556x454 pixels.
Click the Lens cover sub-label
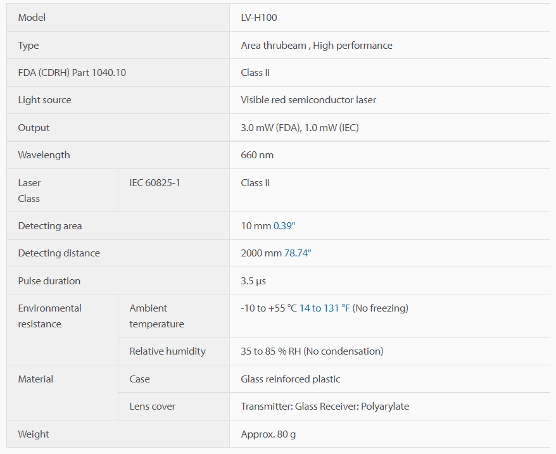click(x=152, y=407)
